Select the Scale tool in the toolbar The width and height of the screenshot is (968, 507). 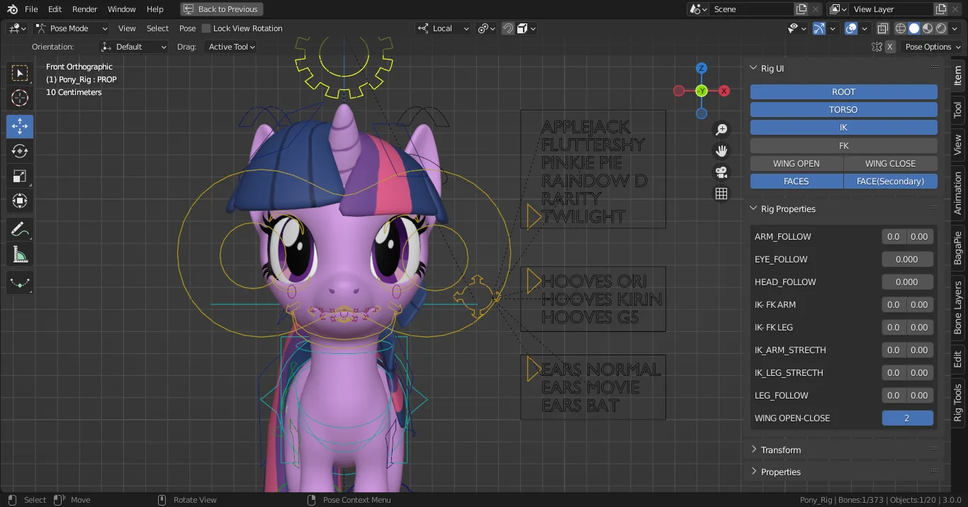(x=19, y=175)
